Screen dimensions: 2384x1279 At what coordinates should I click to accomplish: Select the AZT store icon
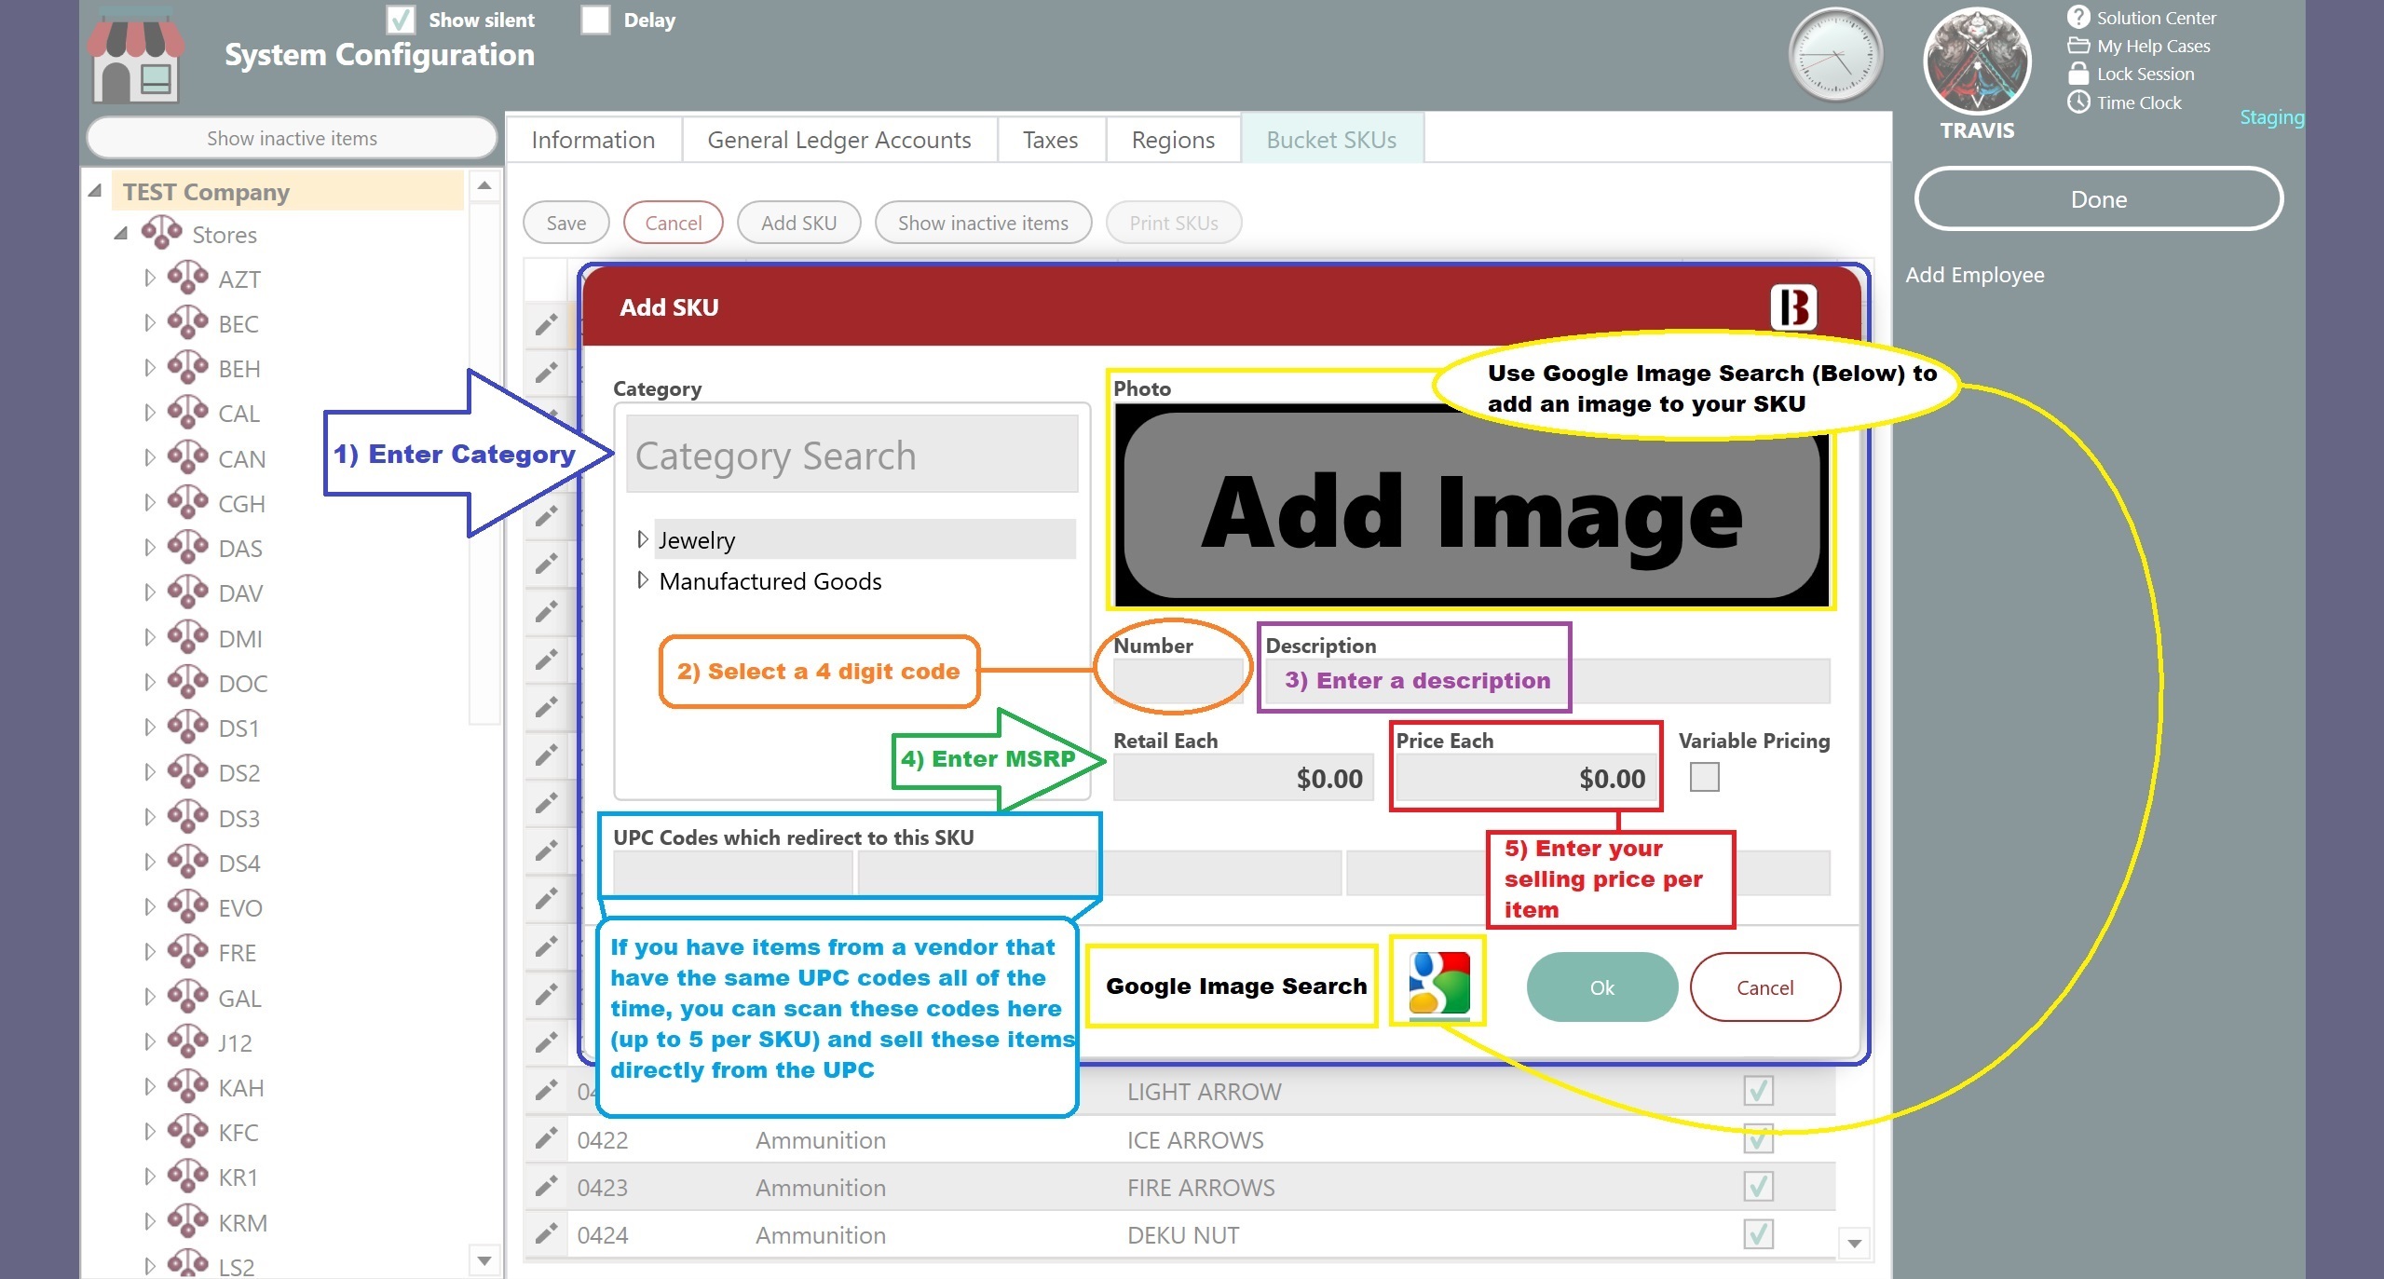(187, 278)
